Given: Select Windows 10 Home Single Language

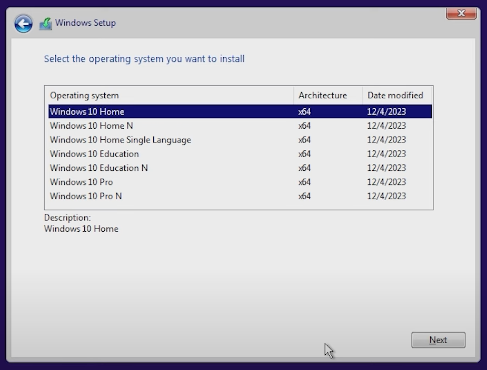Looking at the screenshot, I should point(120,140).
